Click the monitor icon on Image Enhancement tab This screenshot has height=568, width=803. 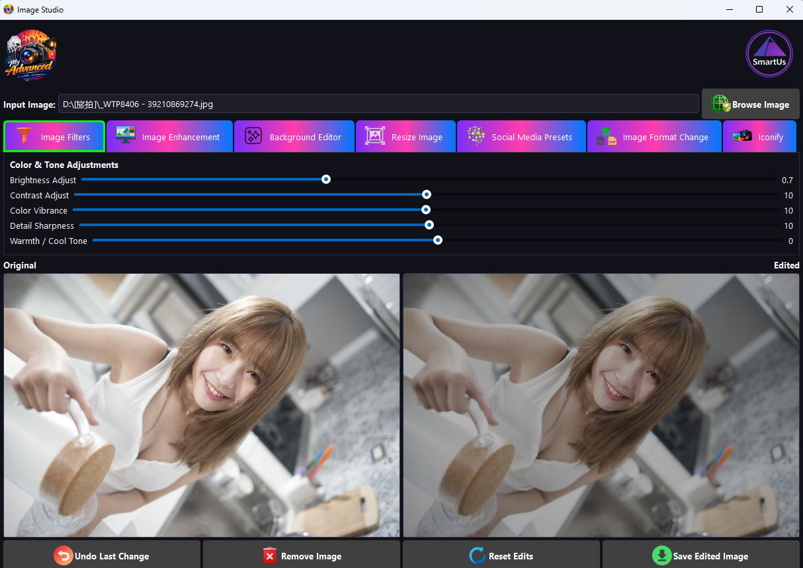[x=126, y=136]
